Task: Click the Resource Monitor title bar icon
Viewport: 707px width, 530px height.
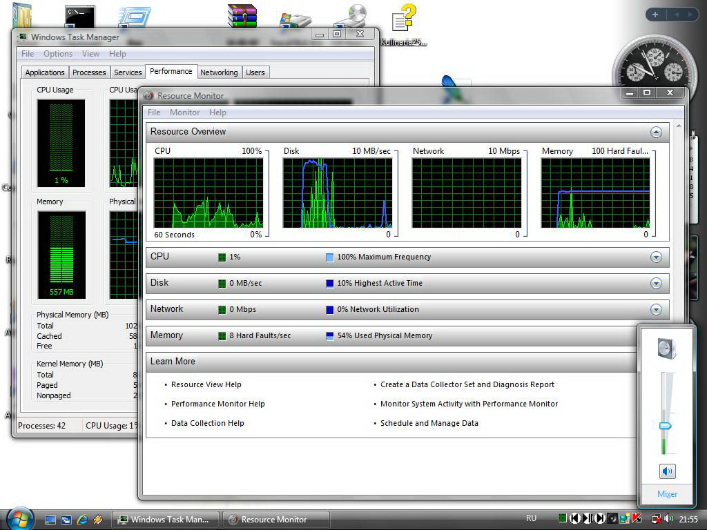Action: point(148,95)
